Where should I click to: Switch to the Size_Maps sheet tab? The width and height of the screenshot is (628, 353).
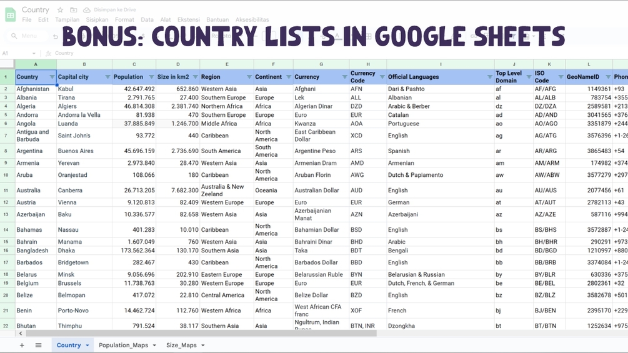[x=181, y=345]
